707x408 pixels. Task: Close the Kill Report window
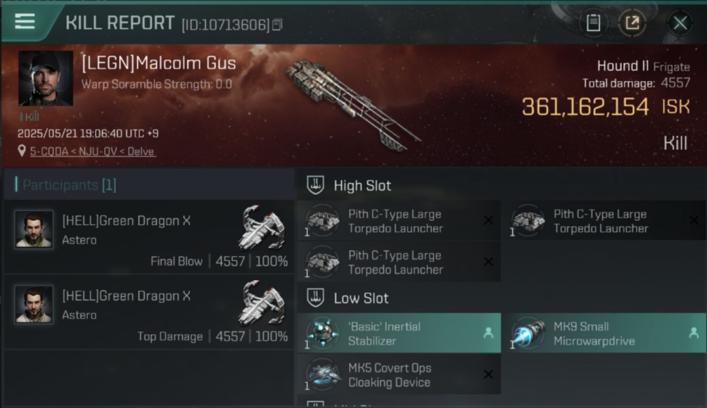pyautogui.click(x=680, y=23)
